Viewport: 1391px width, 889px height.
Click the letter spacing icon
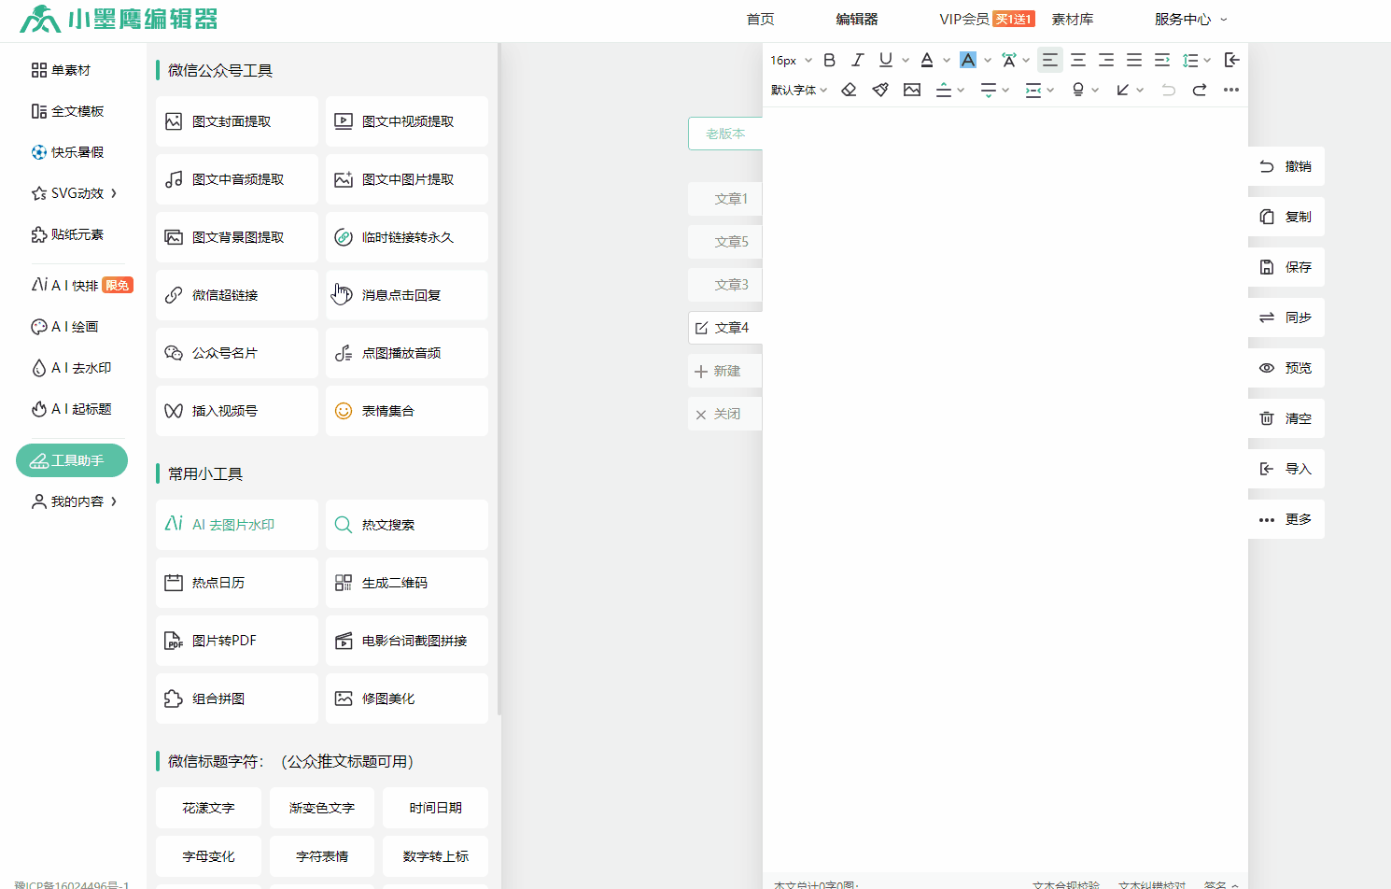1009,60
